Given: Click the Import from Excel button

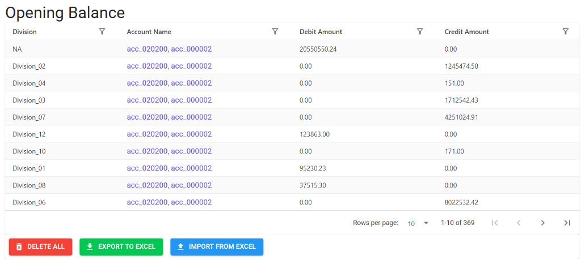Looking at the screenshot, I should [x=217, y=247].
